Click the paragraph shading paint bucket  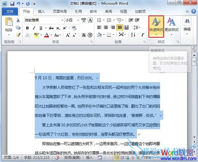99,35
